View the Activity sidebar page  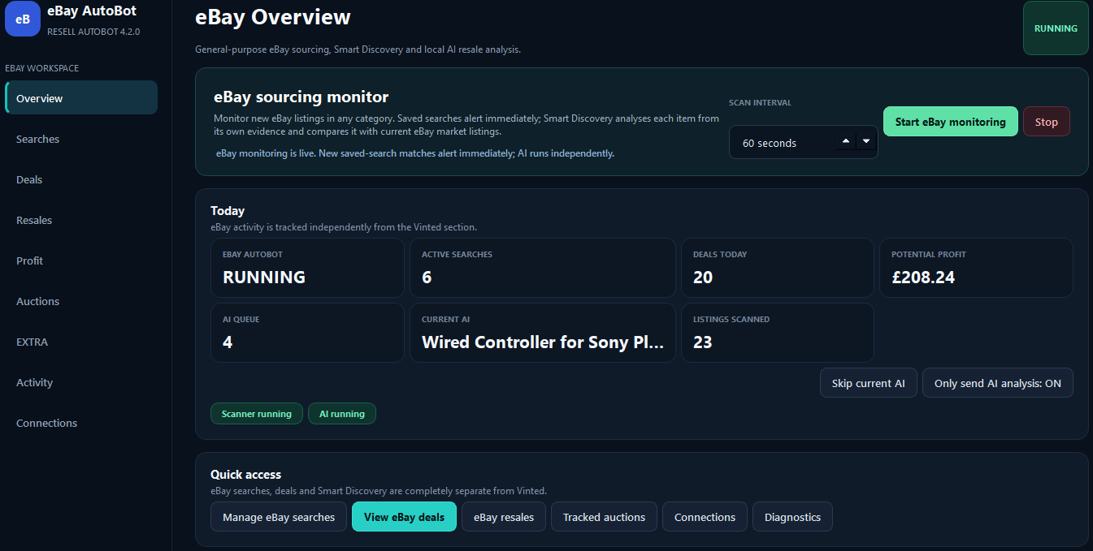click(x=81, y=382)
